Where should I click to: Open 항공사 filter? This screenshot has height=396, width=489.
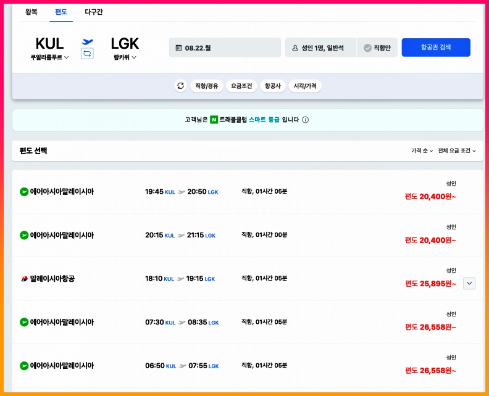[x=272, y=86]
